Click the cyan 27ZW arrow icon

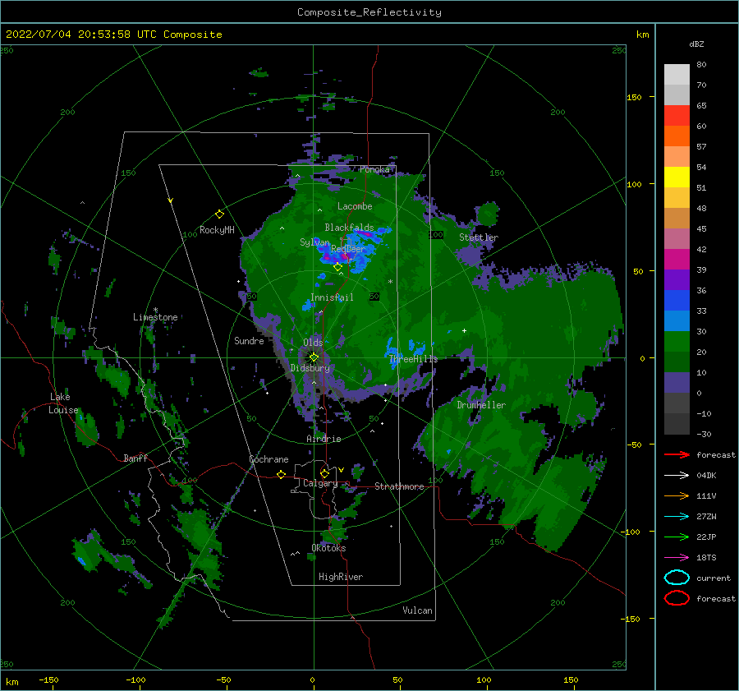coord(677,517)
